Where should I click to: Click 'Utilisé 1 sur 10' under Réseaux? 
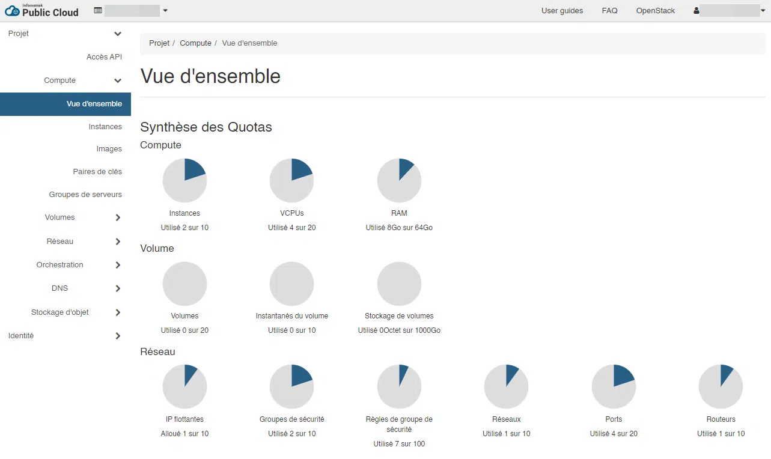(x=506, y=434)
